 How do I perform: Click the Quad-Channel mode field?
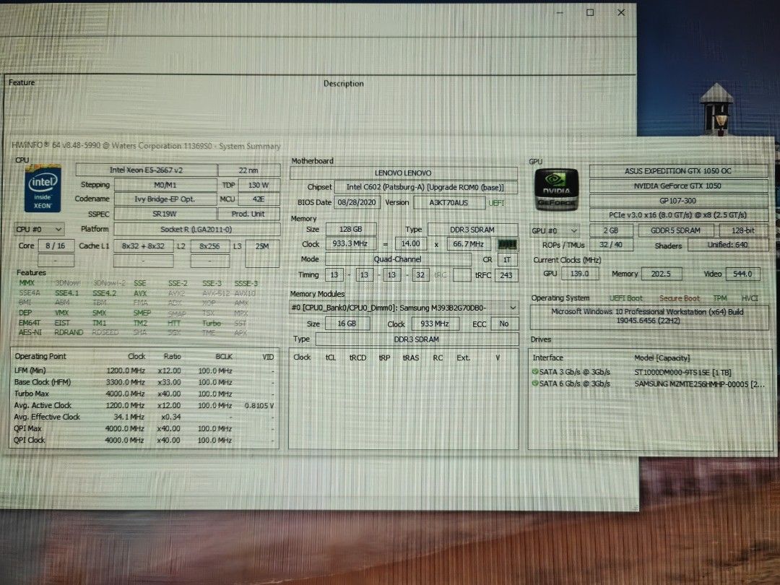(x=398, y=259)
